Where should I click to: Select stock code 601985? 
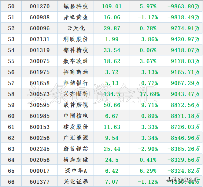coord(40,116)
